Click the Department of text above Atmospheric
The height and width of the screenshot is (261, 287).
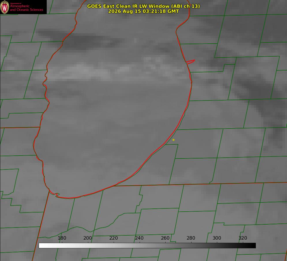tap(16, 3)
